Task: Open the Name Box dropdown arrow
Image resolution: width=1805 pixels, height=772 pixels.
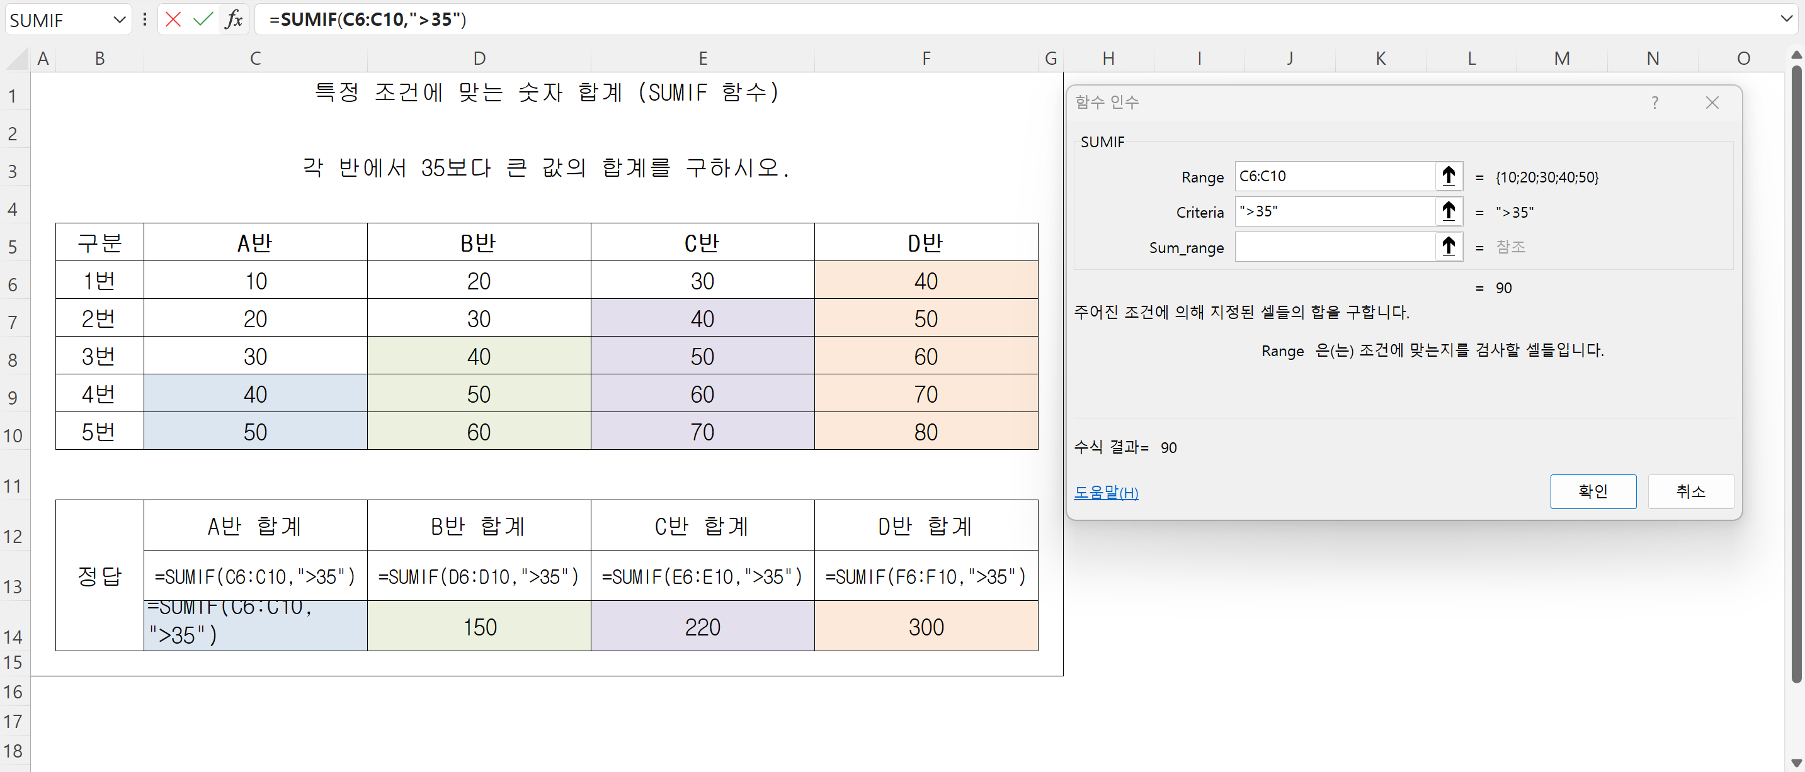Action: [119, 20]
